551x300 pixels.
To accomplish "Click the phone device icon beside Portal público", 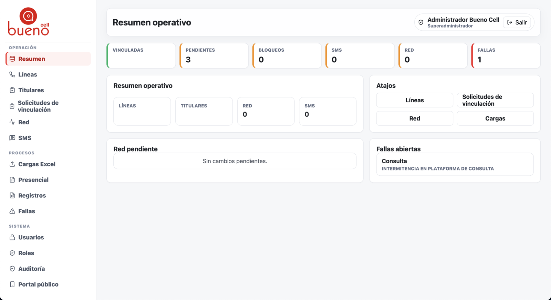I will (x=12, y=285).
